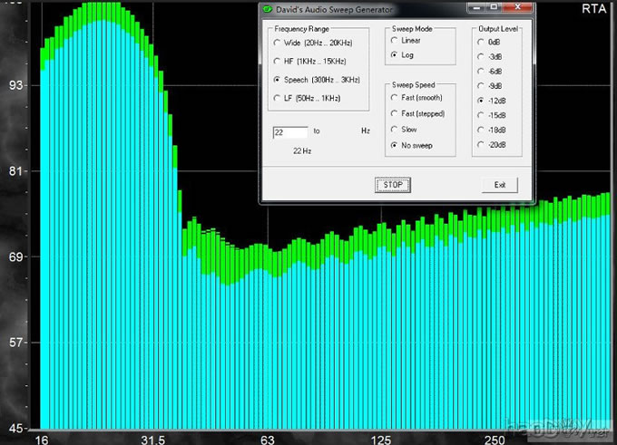Pick LF (50Hz .. 1KHz) frequency range
The height and width of the screenshot is (445, 617).
tap(277, 98)
